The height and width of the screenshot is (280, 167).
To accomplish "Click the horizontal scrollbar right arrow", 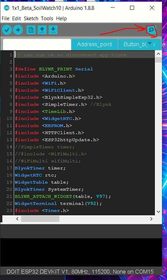I will coord(151,219).
